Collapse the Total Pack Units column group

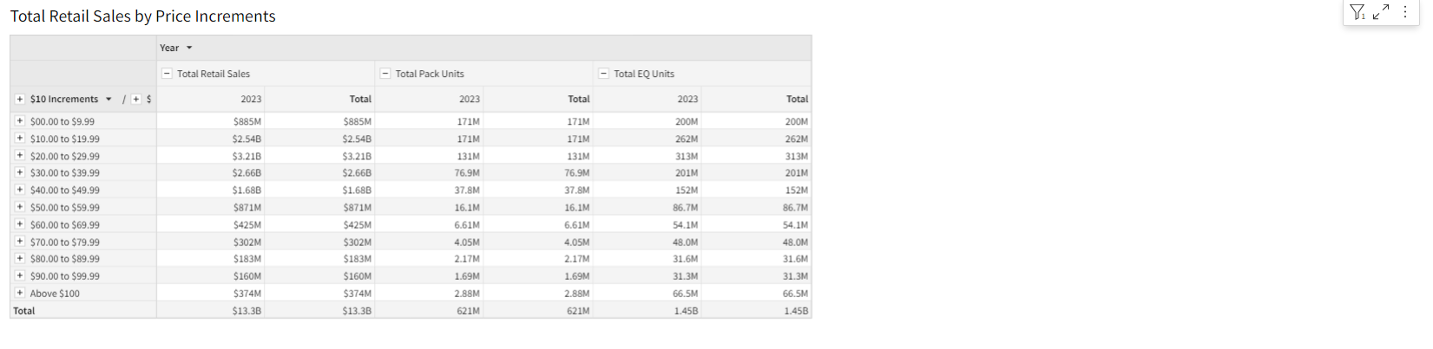(386, 74)
